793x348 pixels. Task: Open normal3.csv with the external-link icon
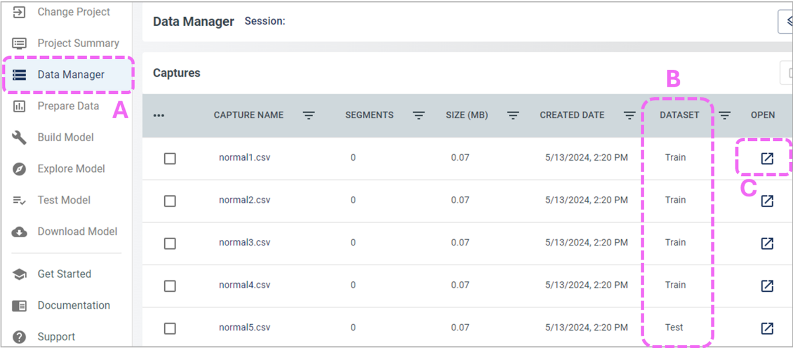[767, 243]
